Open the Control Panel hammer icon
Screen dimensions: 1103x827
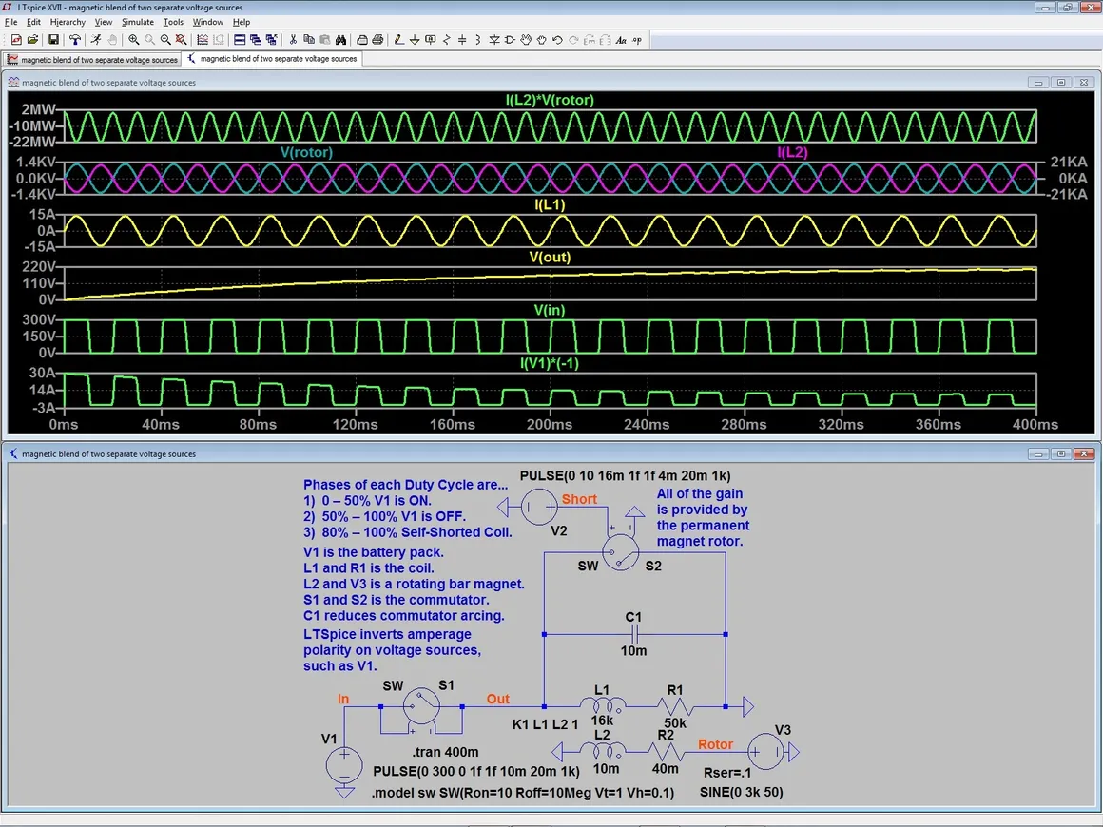75,40
